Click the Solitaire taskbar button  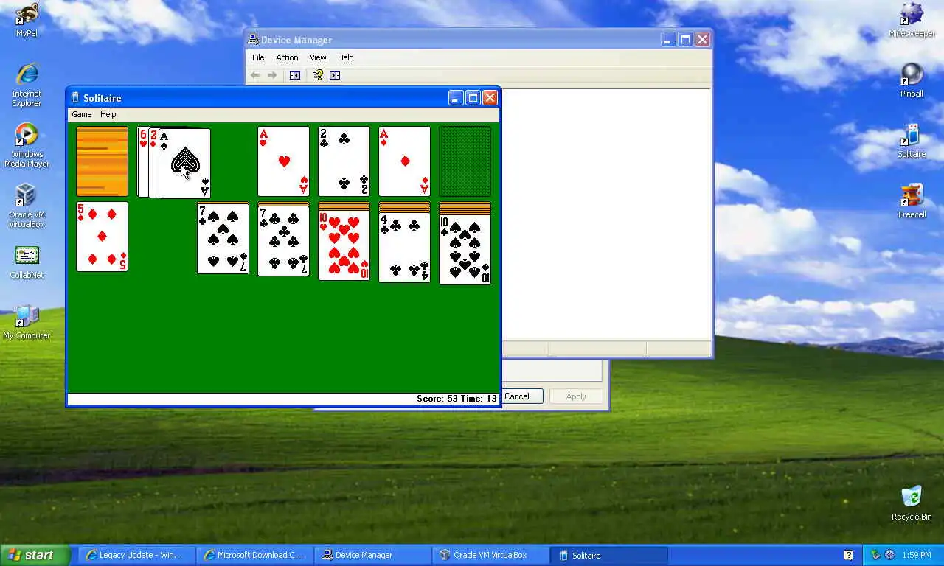pos(609,555)
